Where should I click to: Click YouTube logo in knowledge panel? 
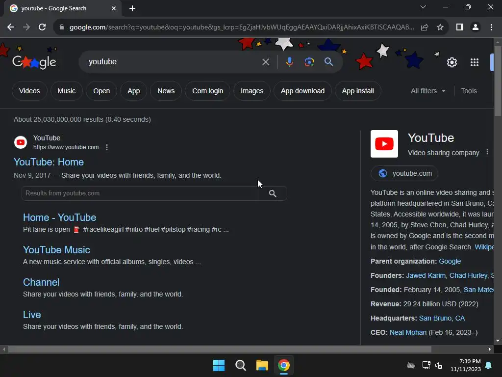(x=384, y=144)
